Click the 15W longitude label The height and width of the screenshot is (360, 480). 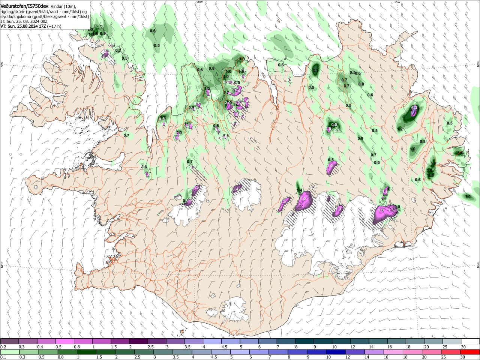(x=397, y=2)
